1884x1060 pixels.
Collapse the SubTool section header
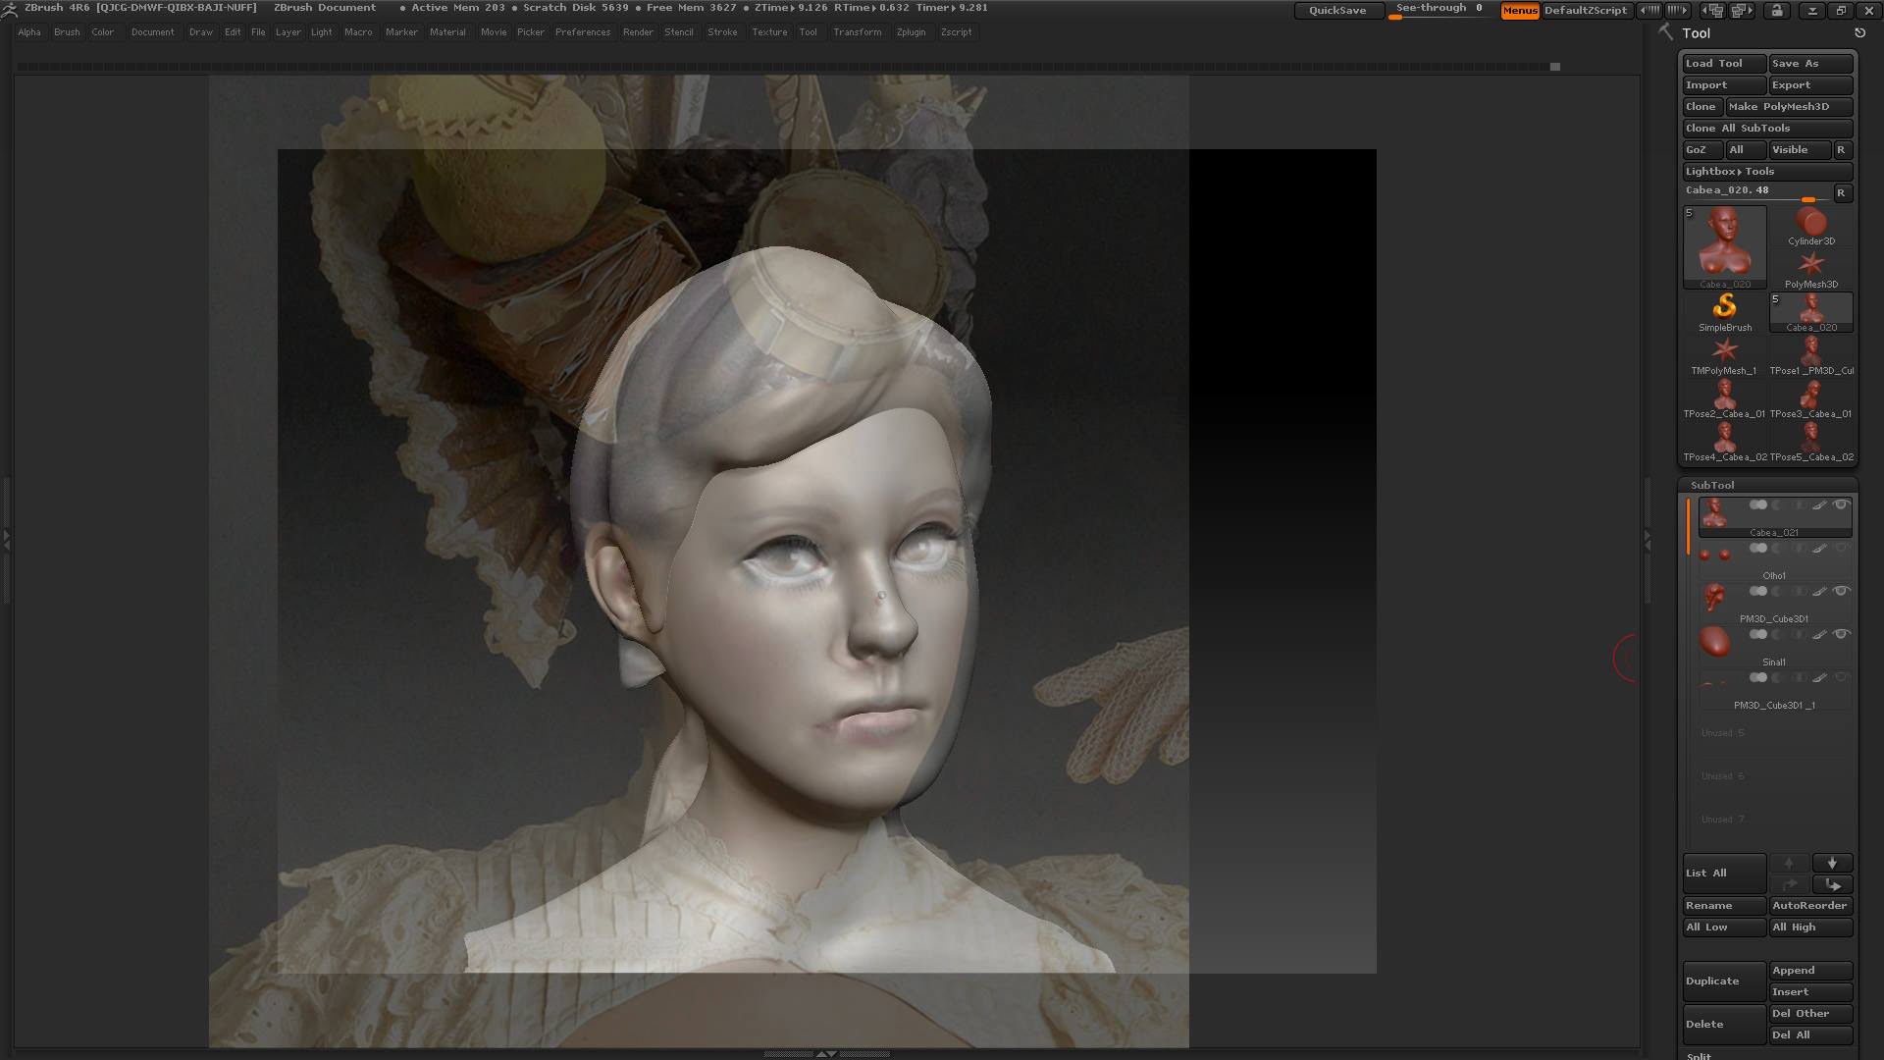(1712, 486)
